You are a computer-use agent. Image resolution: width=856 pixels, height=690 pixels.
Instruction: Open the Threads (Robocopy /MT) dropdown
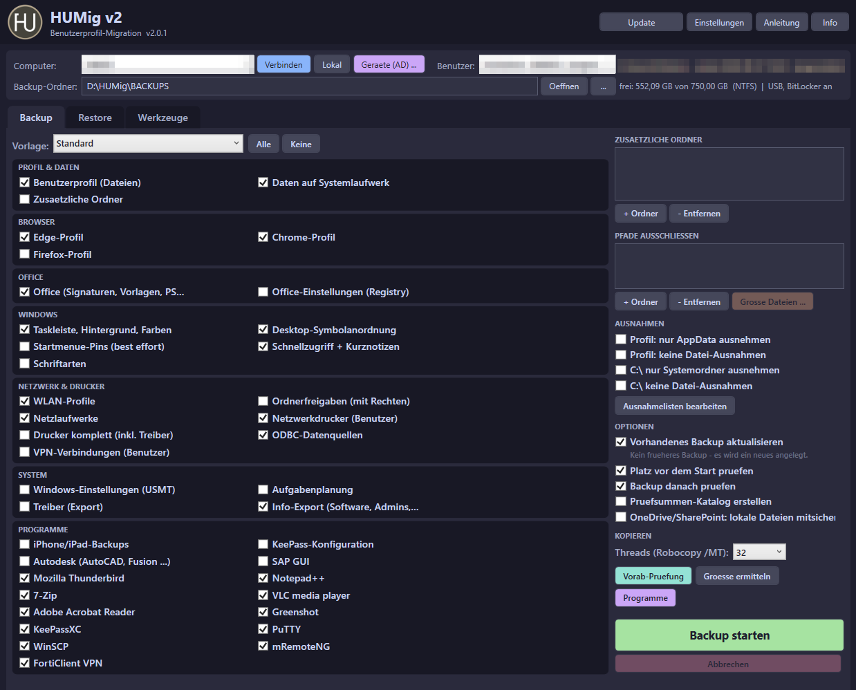(x=759, y=552)
